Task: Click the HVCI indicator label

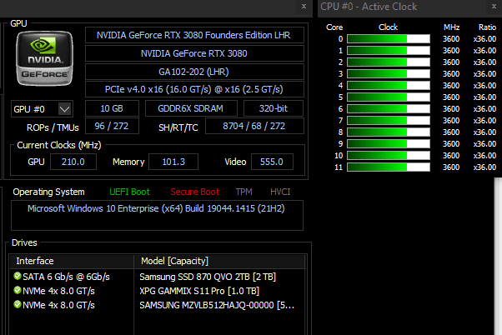Action: pos(280,192)
